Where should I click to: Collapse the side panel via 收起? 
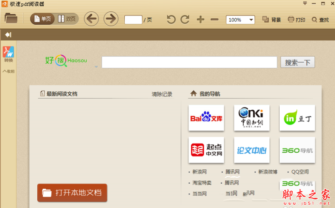click(x=8, y=71)
